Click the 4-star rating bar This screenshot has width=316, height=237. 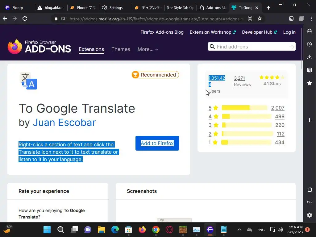247,116
